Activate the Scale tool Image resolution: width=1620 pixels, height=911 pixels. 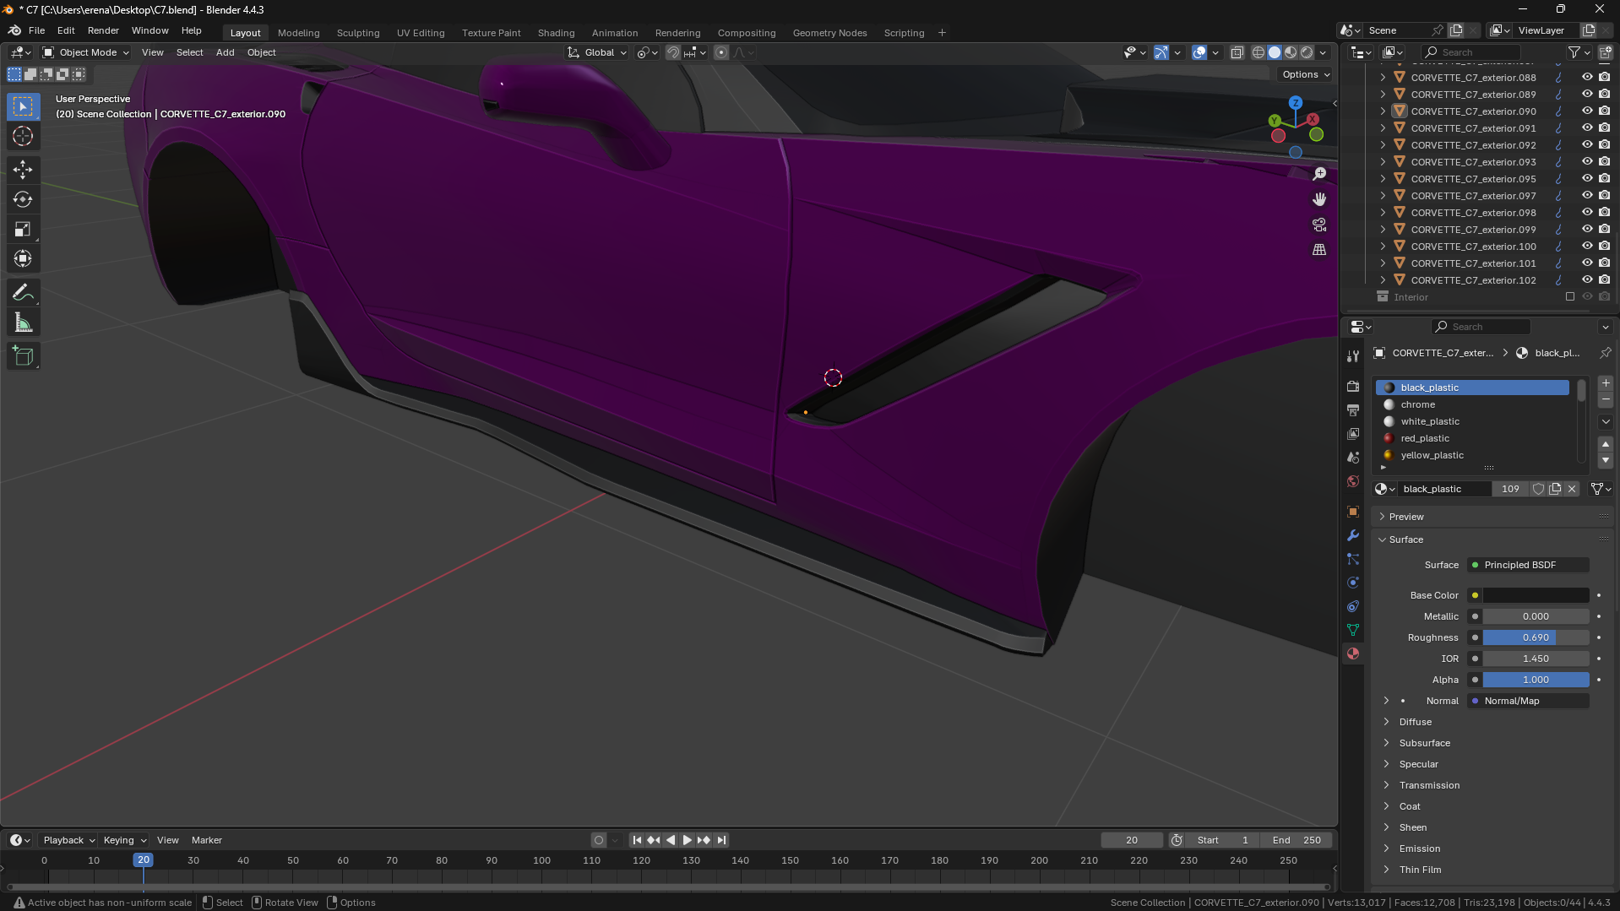[23, 229]
